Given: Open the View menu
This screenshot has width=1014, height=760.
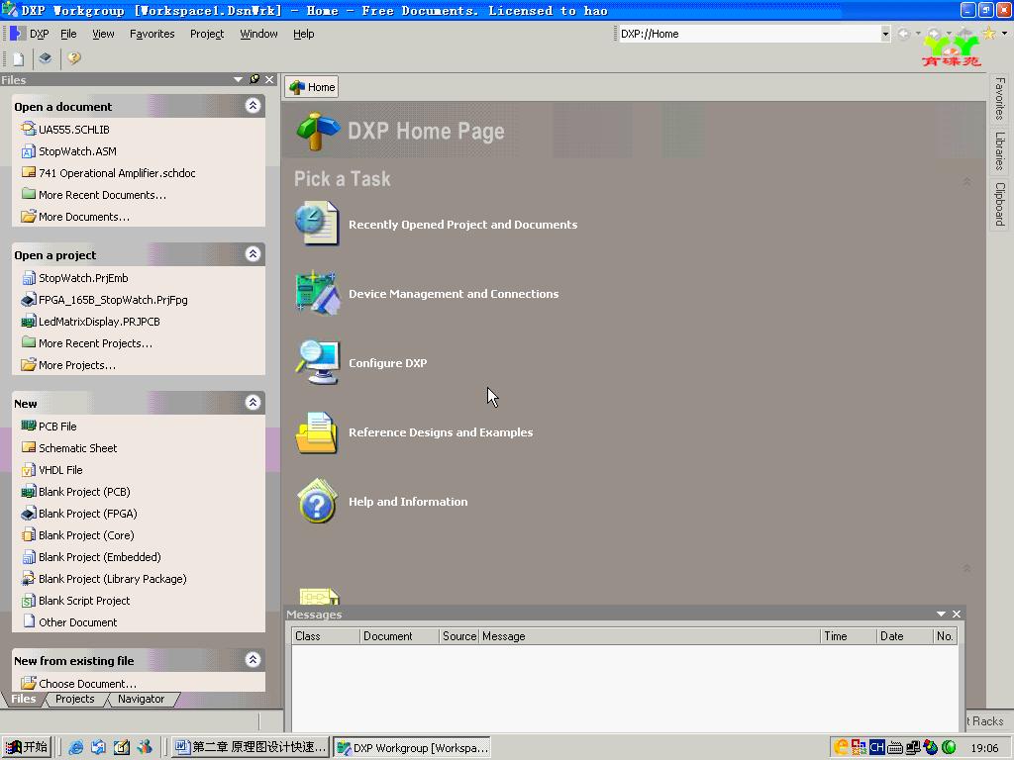Looking at the screenshot, I should pos(103,34).
